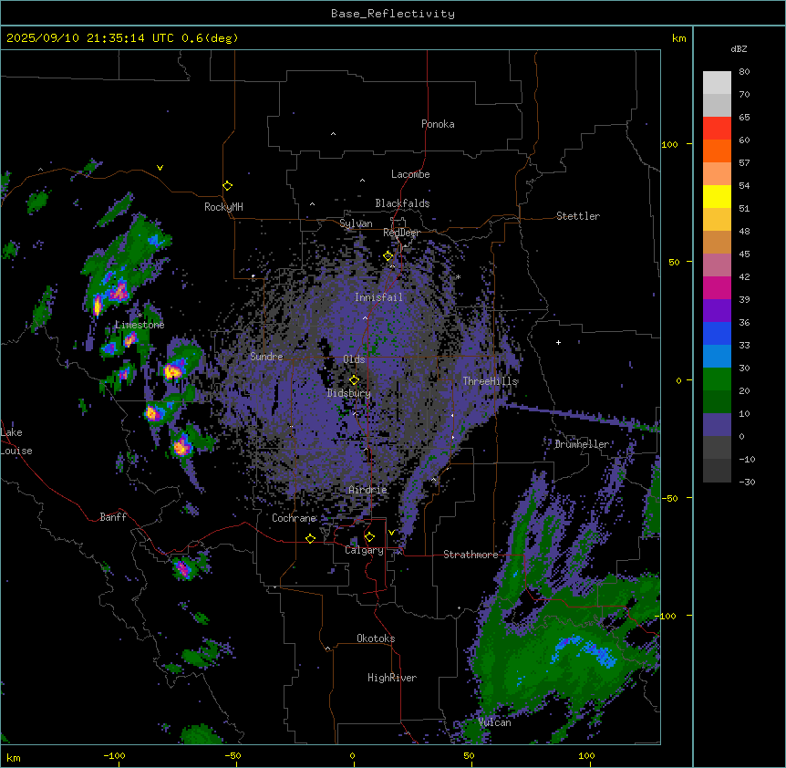Choose the dark orange 57–60 dBZ legend swatch
Image resolution: width=786 pixels, height=768 pixels.
click(717, 150)
